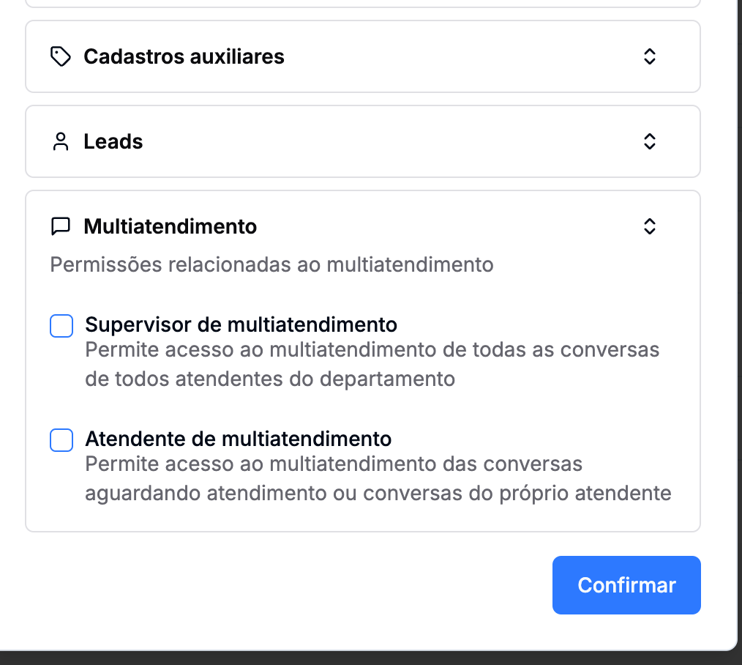The height and width of the screenshot is (665, 742).
Task: Click the Multiatendimento section title
Action: tap(170, 226)
